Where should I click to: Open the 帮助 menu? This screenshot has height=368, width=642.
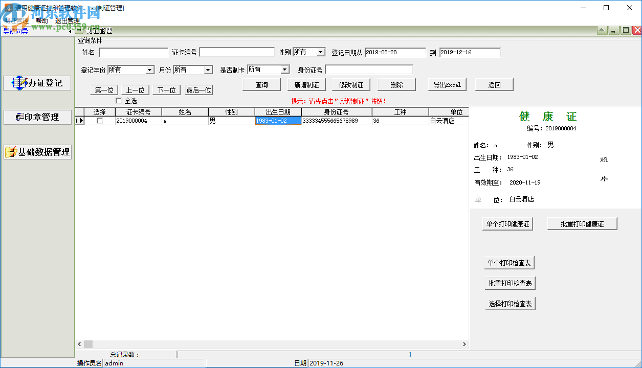(x=42, y=21)
